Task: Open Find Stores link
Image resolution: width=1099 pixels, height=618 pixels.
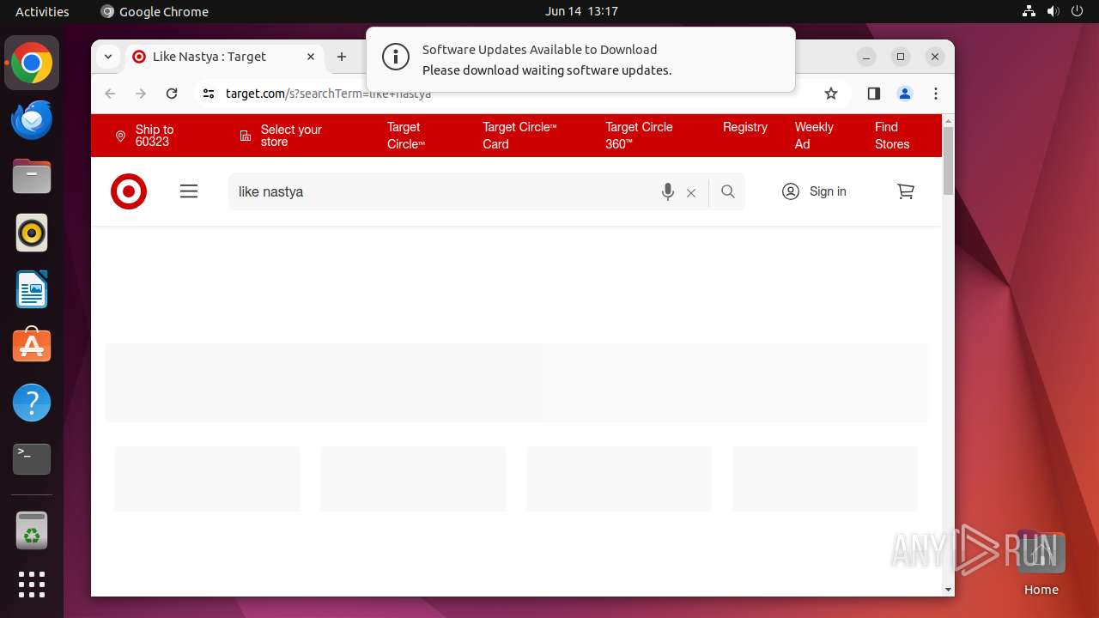Action: coord(892,136)
